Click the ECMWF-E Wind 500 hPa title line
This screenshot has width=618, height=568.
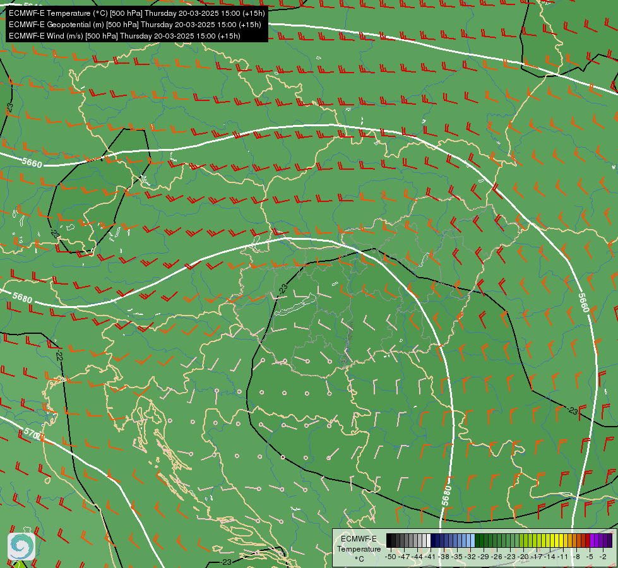(x=124, y=36)
